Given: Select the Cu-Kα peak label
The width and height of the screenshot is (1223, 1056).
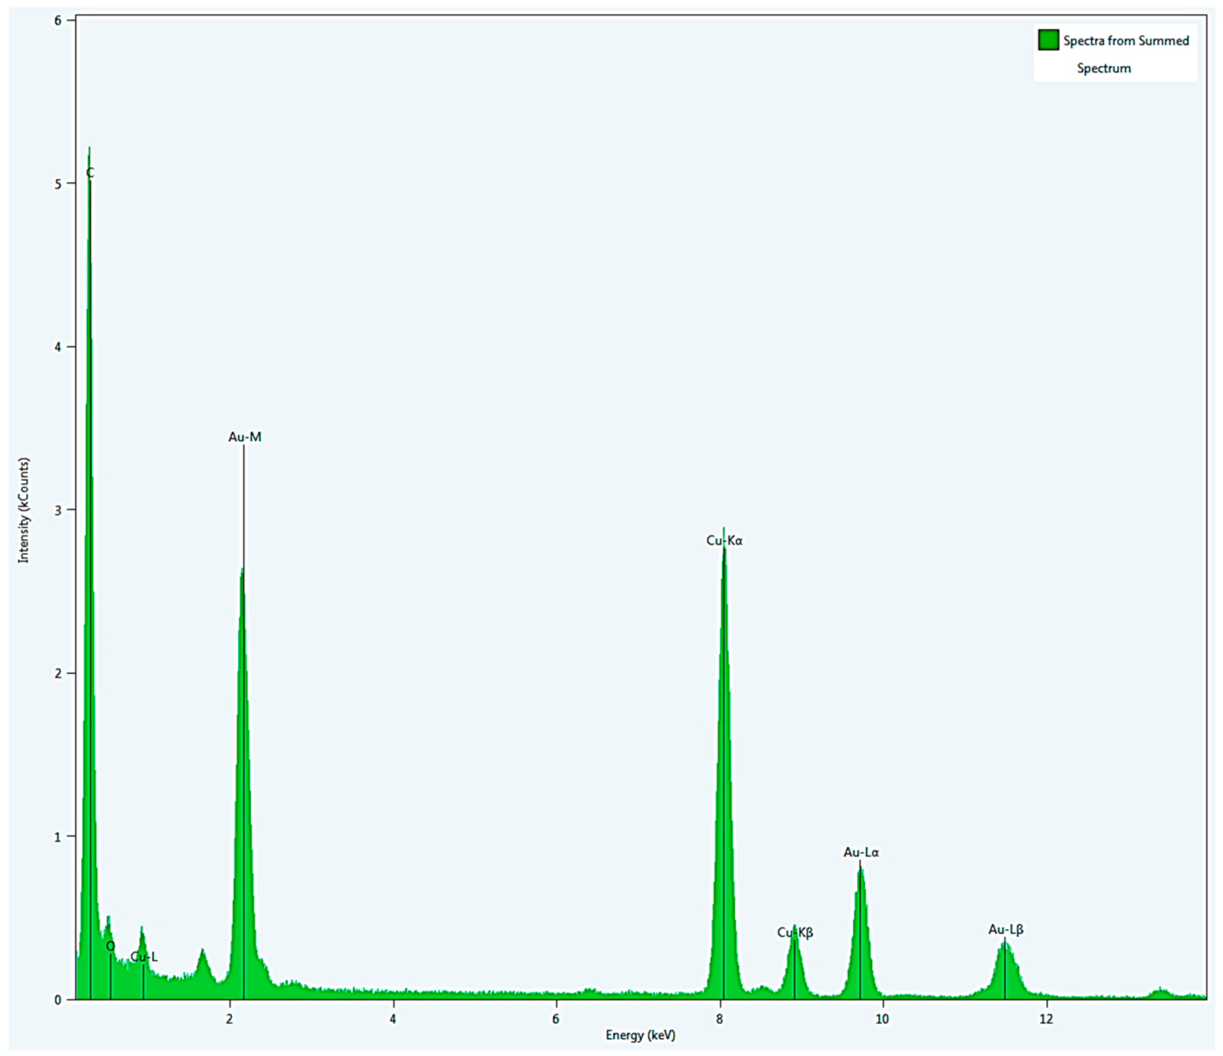Looking at the screenshot, I should (724, 540).
